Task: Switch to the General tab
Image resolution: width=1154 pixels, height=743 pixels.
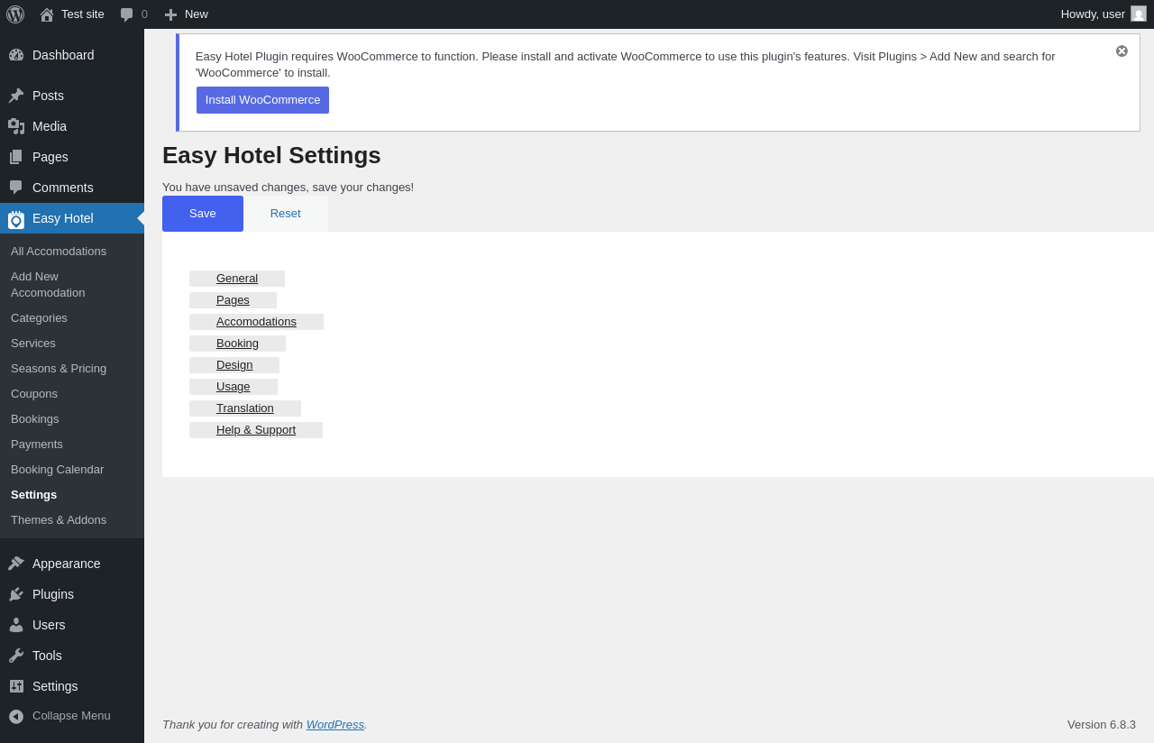Action: [237, 279]
